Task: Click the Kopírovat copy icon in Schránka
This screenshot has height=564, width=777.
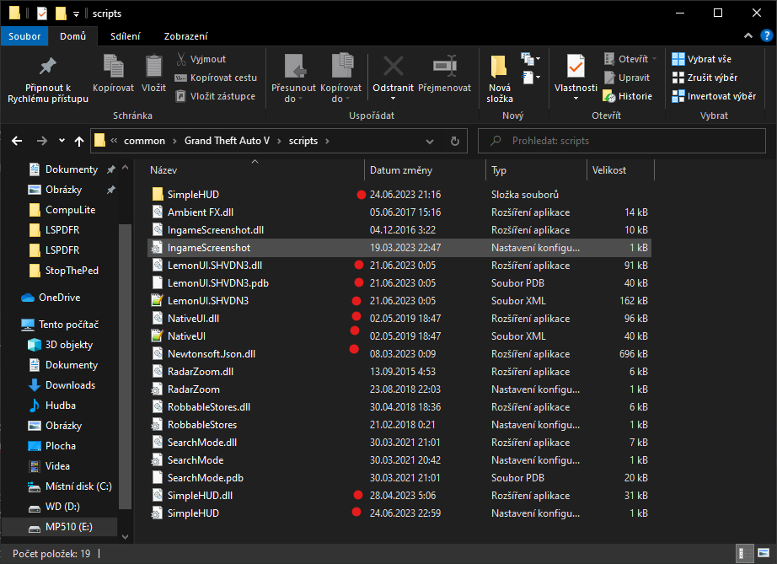Action: tap(113, 66)
